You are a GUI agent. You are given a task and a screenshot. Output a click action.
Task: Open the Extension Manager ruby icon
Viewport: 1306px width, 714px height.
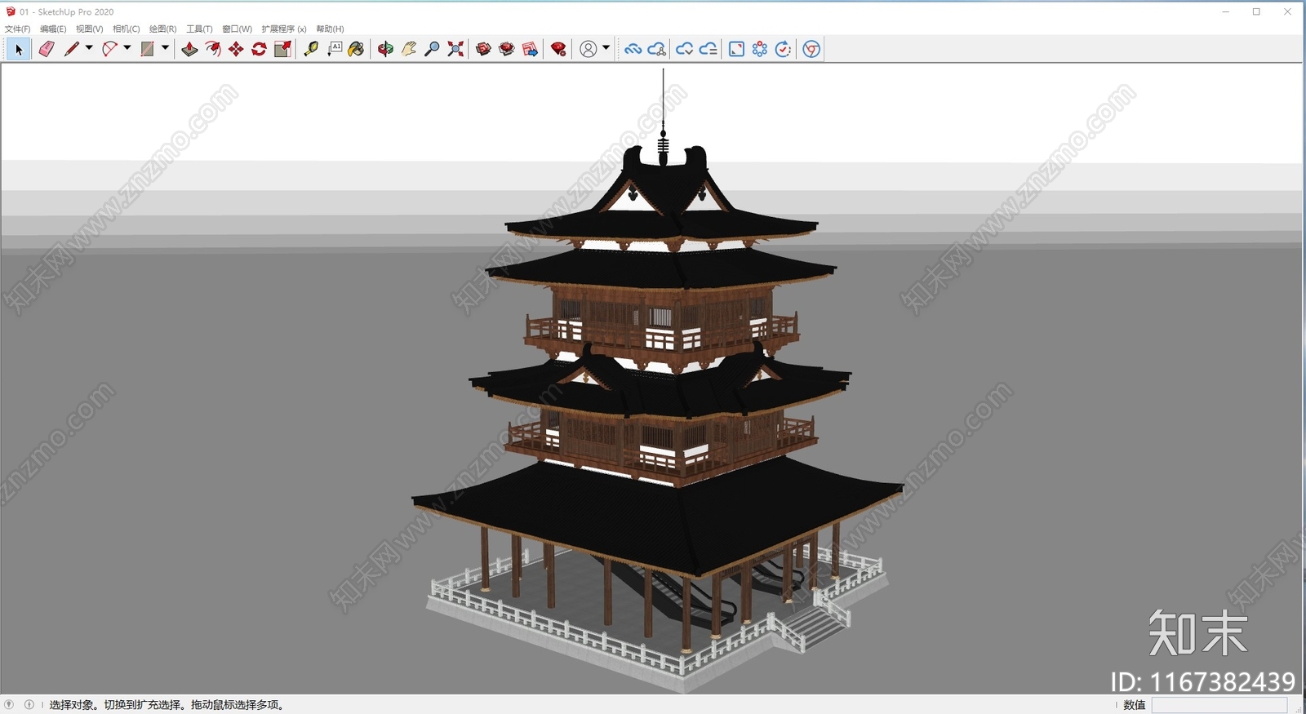pos(558,49)
